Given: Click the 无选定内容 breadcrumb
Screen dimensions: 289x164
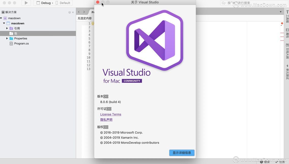Looking at the screenshot, I should coord(84,18).
